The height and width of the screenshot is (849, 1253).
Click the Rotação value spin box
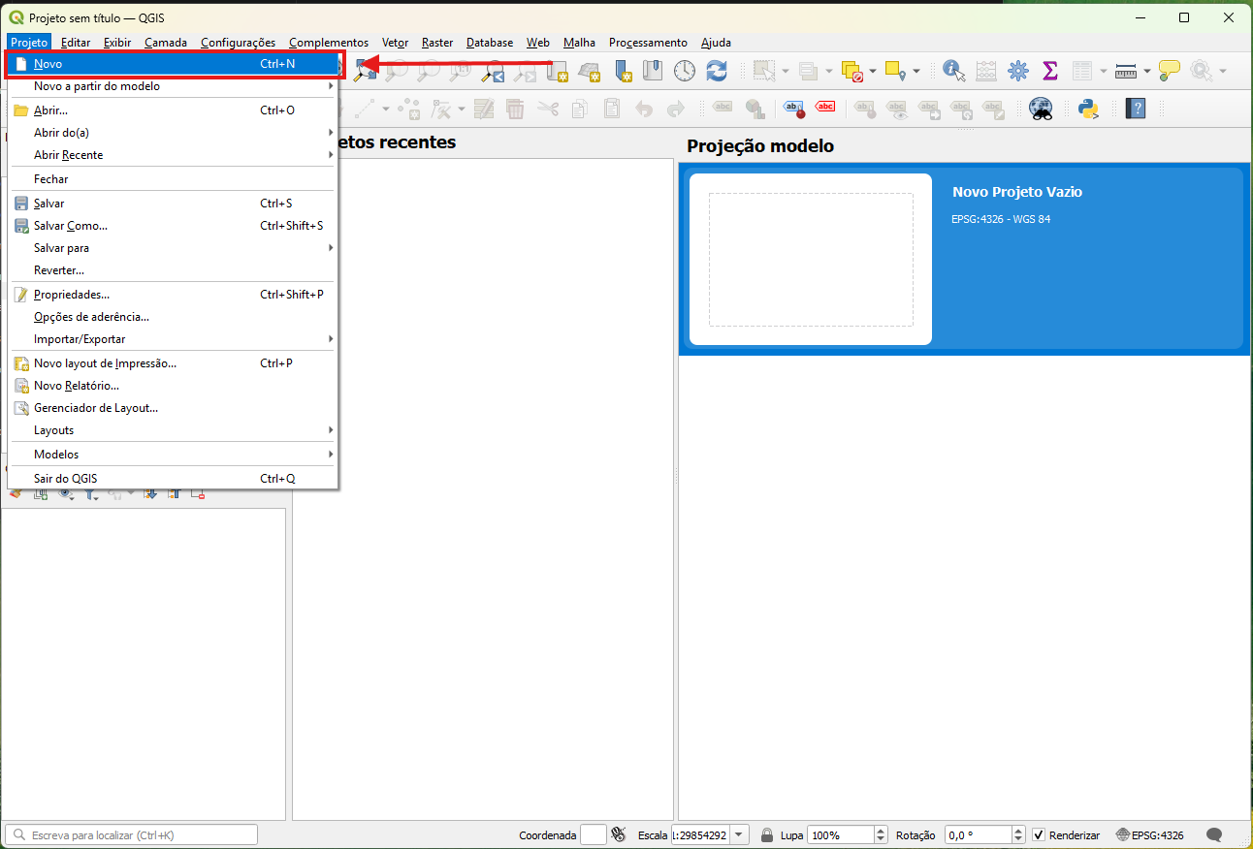pos(984,834)
